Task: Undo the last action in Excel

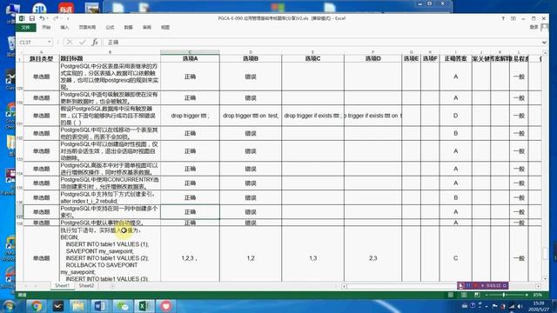Action: 42,18
